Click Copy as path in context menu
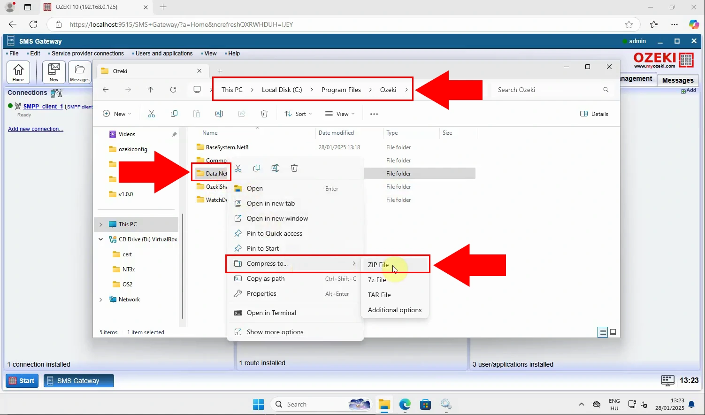 click(x=295, y=278)
